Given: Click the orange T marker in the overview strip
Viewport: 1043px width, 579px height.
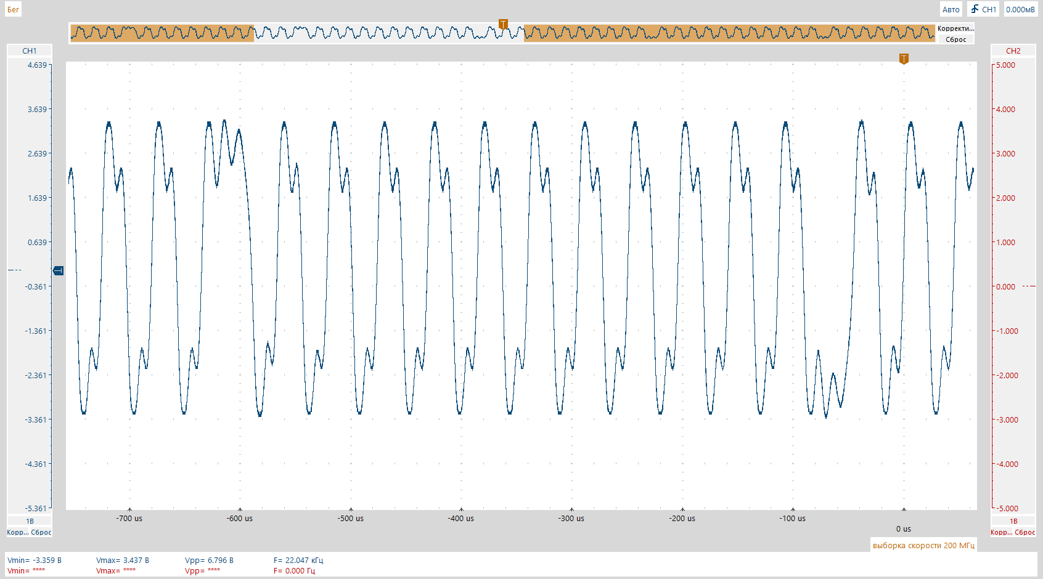Looking at the screenshot, I should click(503, 25).
